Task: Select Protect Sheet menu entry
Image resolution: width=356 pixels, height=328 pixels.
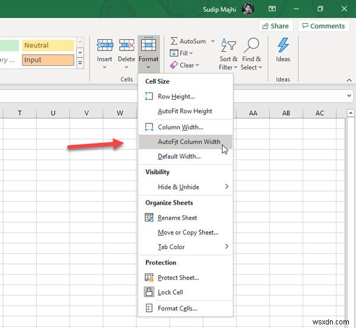Action: [x=186, y=278]
